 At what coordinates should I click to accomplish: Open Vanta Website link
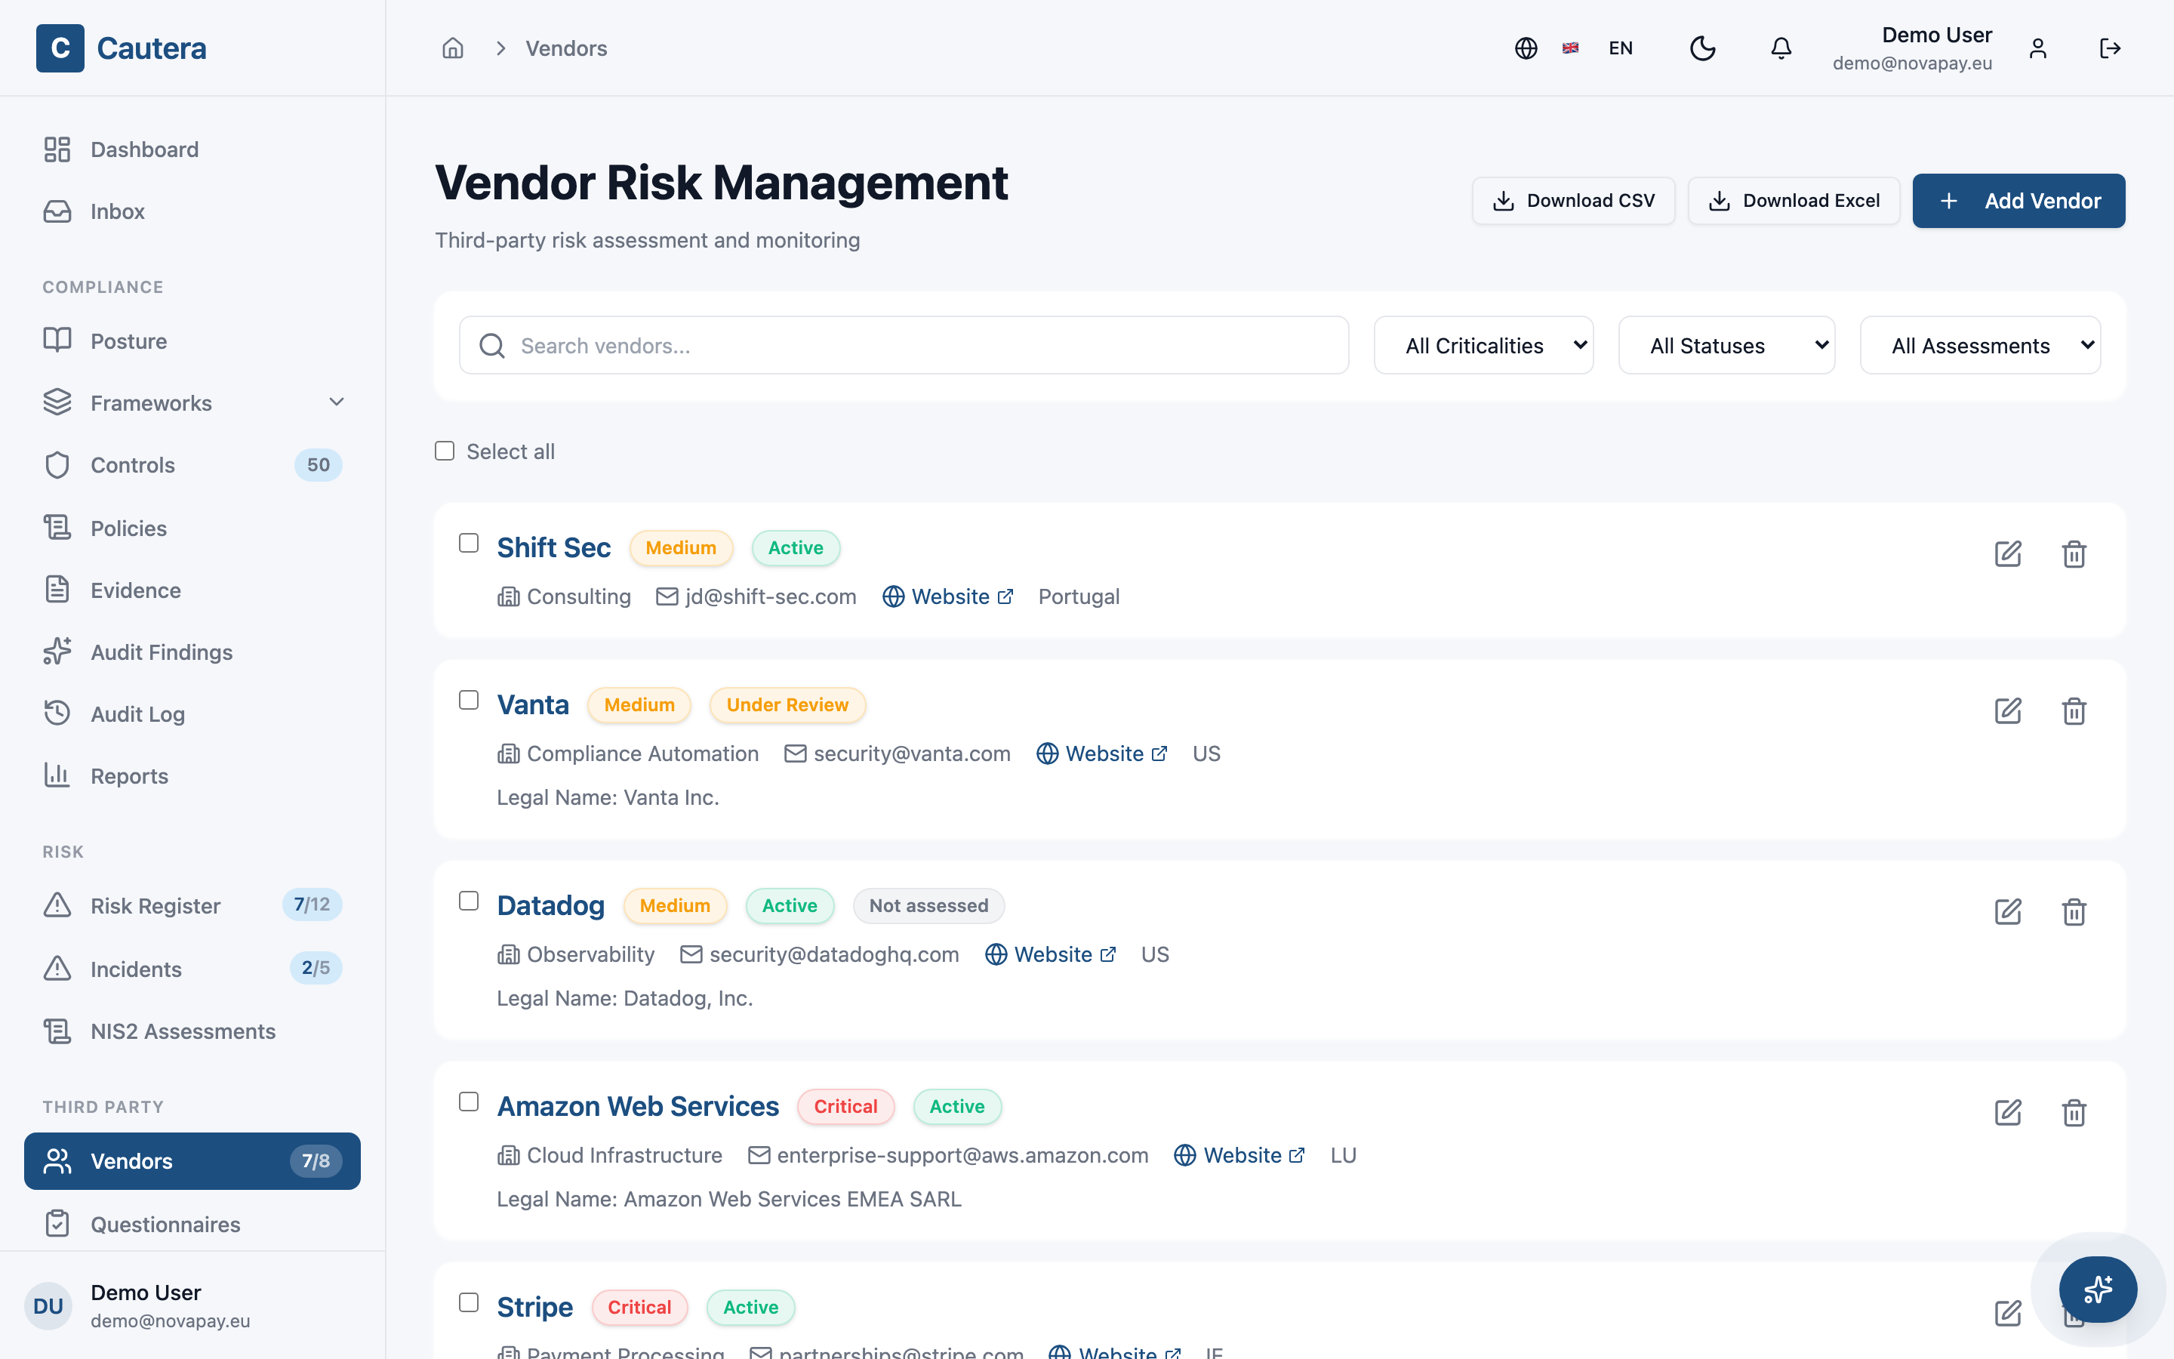point(1101,753)
